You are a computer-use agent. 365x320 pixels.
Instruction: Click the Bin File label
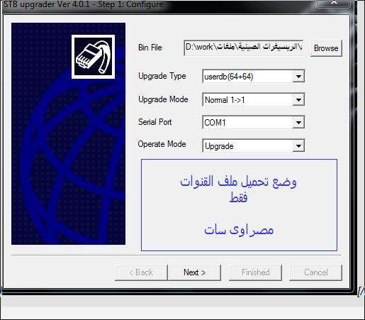pyautogui.click(x=150, y=48)
